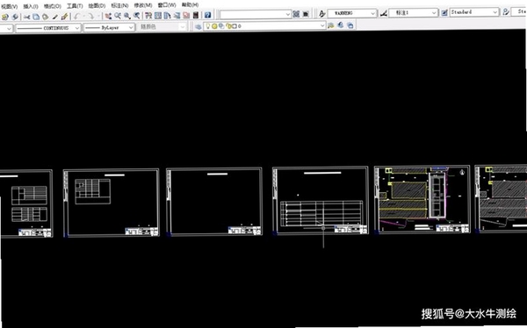The height and width of the screenshot is (328, 527).
Task: Select the colored floor plan drawing sheet
Action: pos(422,199)
